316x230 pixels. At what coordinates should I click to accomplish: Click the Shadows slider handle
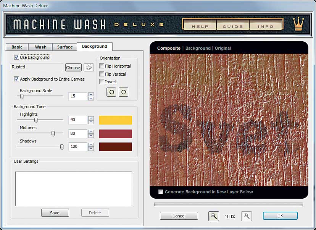(x=62, y=147)
